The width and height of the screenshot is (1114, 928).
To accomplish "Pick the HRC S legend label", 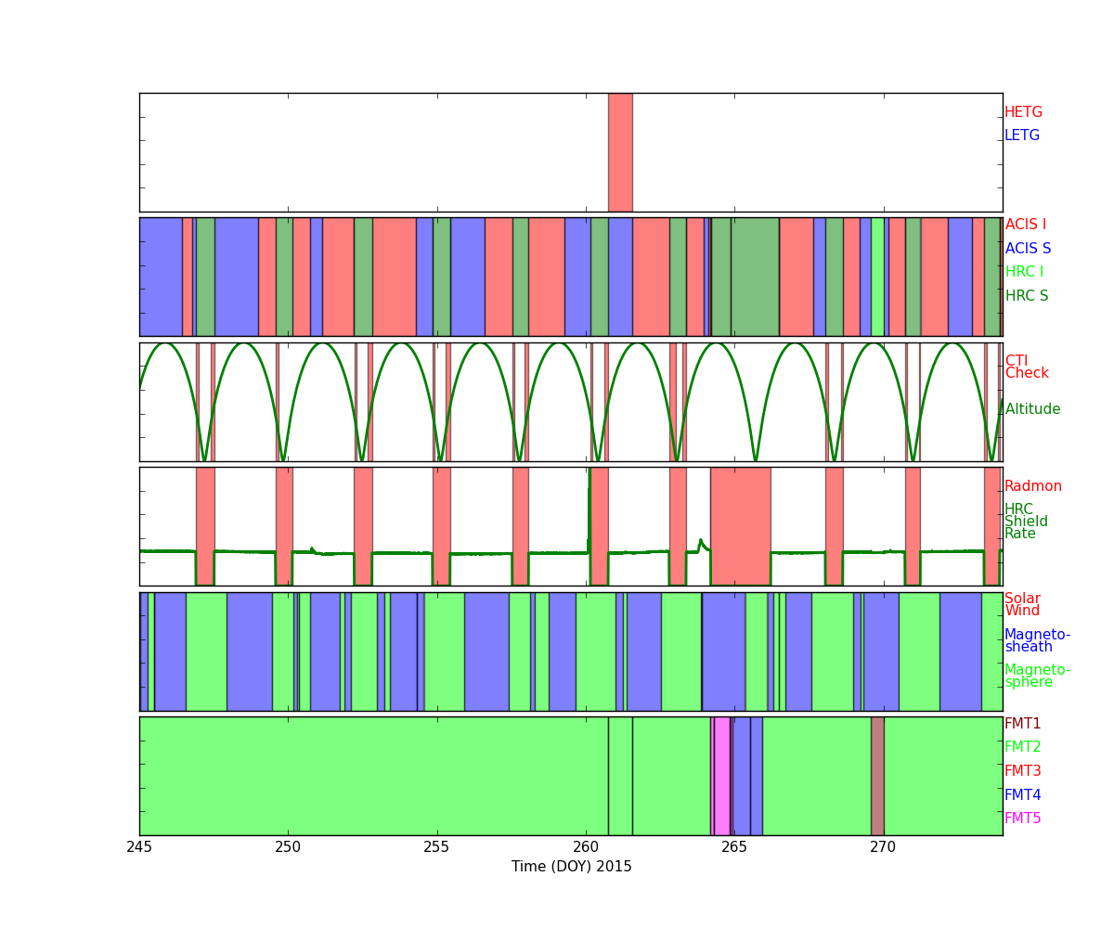I will pos(1026,296).
